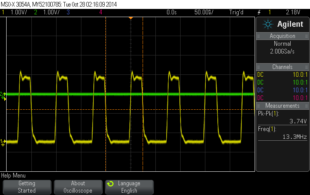
Task: Select the yellow DC 10.0:1 channel row
Action: [282, 74]
